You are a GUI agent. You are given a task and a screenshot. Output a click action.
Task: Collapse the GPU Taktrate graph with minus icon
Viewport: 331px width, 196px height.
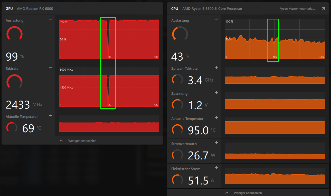(51, 67)
